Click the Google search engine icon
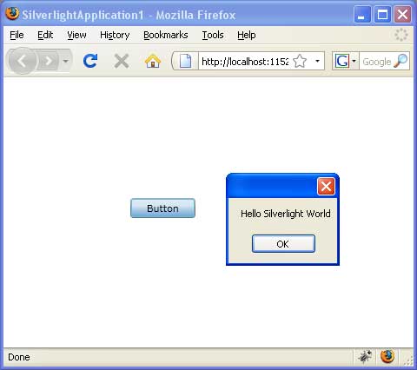 tap(341, 61)
